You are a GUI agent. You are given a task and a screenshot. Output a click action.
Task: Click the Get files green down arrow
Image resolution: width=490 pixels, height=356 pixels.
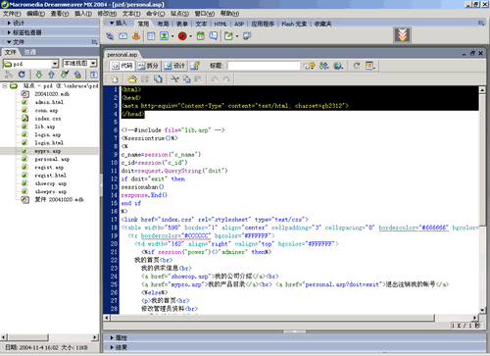pos(38,75)
